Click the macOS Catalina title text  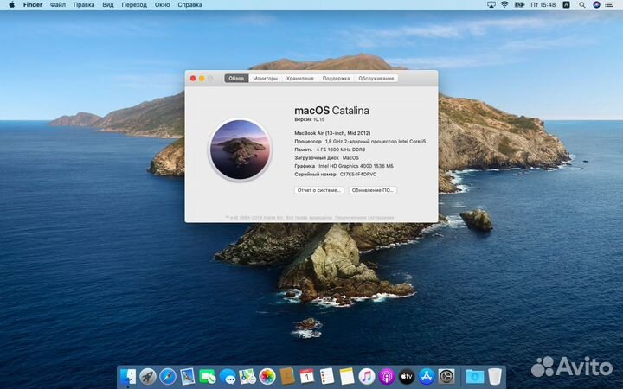331,111
